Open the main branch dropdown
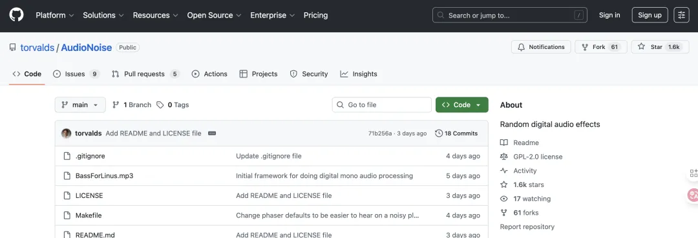 click(80, 104)
